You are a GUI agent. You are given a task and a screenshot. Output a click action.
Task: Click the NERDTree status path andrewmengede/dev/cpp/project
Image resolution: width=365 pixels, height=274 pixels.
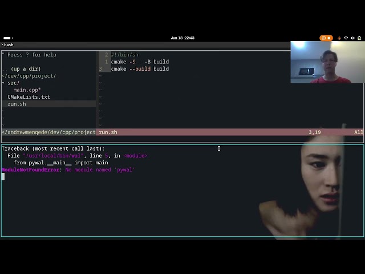pos(48,132)
